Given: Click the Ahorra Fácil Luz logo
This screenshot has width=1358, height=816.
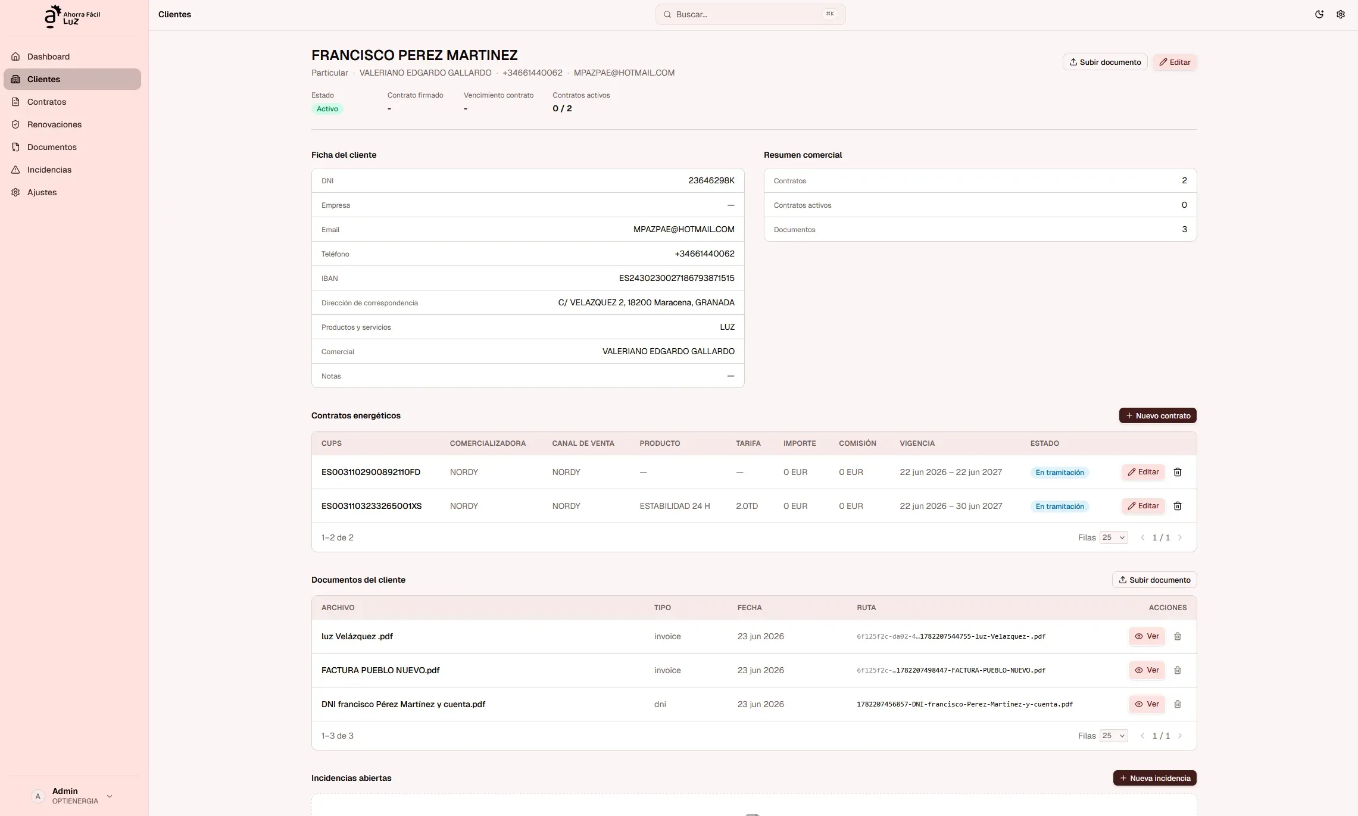Looking at the screenshot, I should [x=73, y=16].
